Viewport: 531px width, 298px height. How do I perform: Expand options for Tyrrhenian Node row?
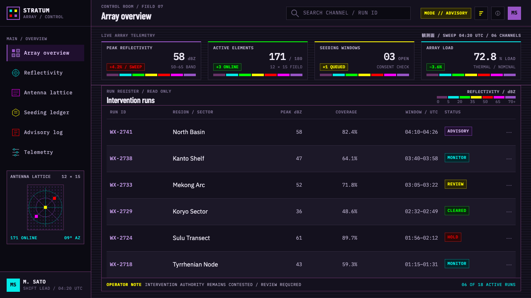509,265
